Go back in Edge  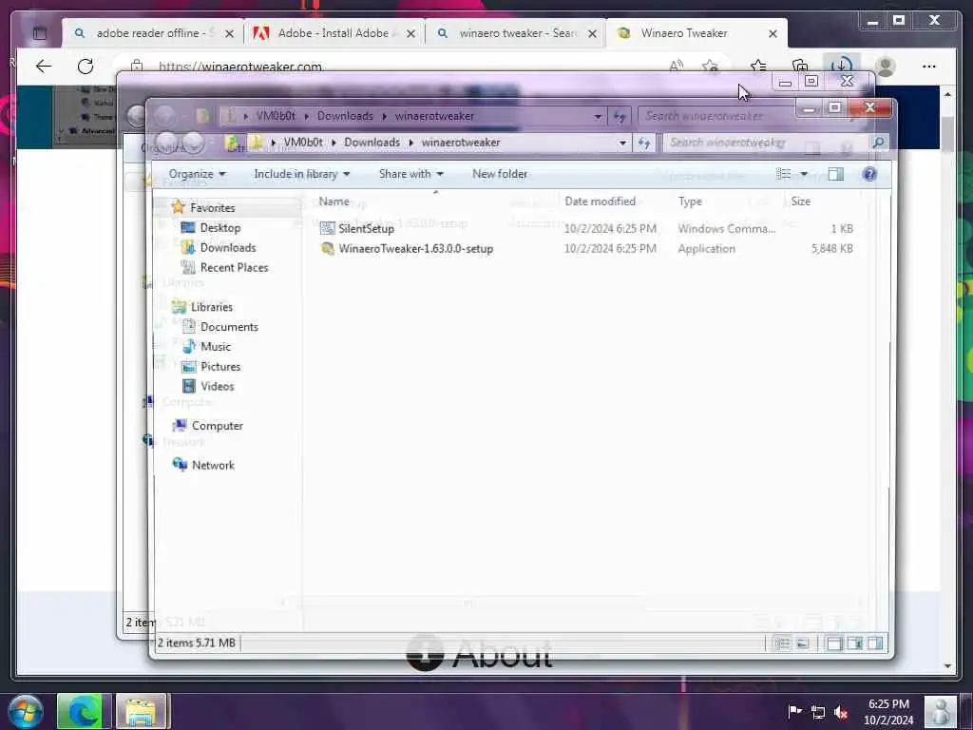click(44, 66)
